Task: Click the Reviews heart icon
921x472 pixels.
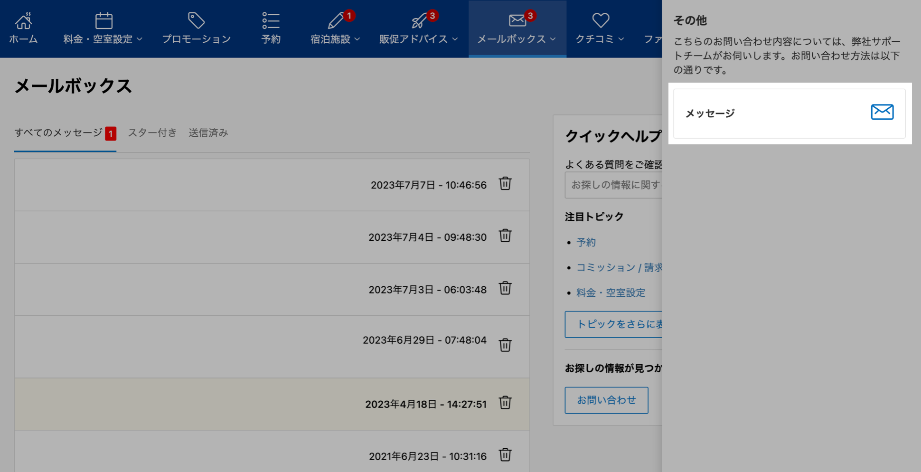Action: 600,21
